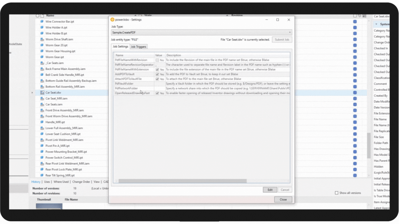
Task: Click the File Size property in the right panel
Action: [379, 137]
